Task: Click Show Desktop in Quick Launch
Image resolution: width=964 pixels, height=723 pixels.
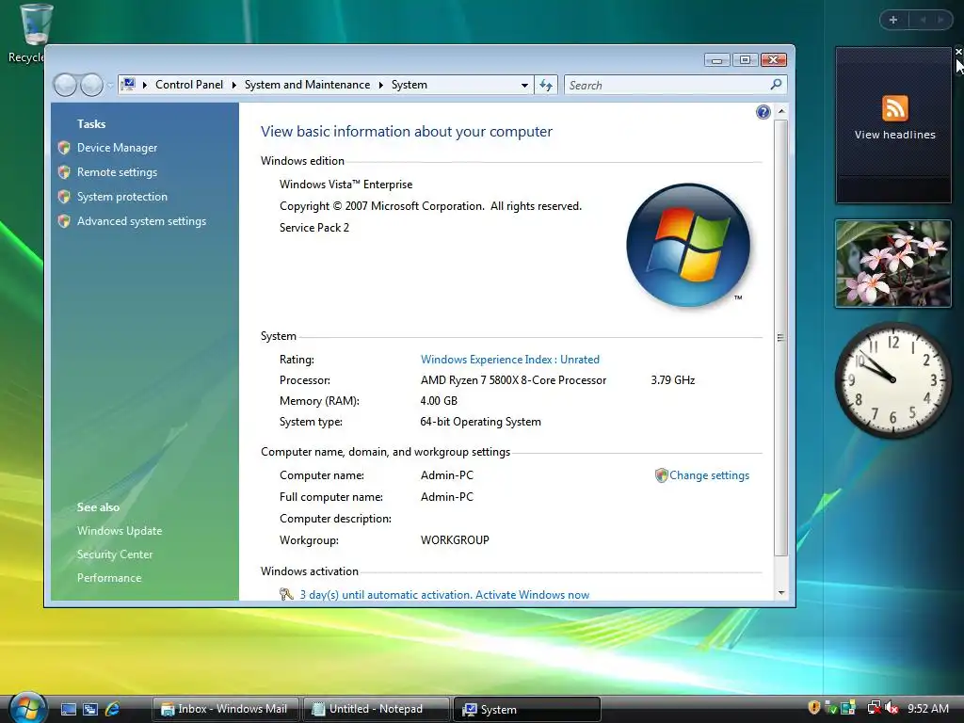Action: (x=68, y=709)
